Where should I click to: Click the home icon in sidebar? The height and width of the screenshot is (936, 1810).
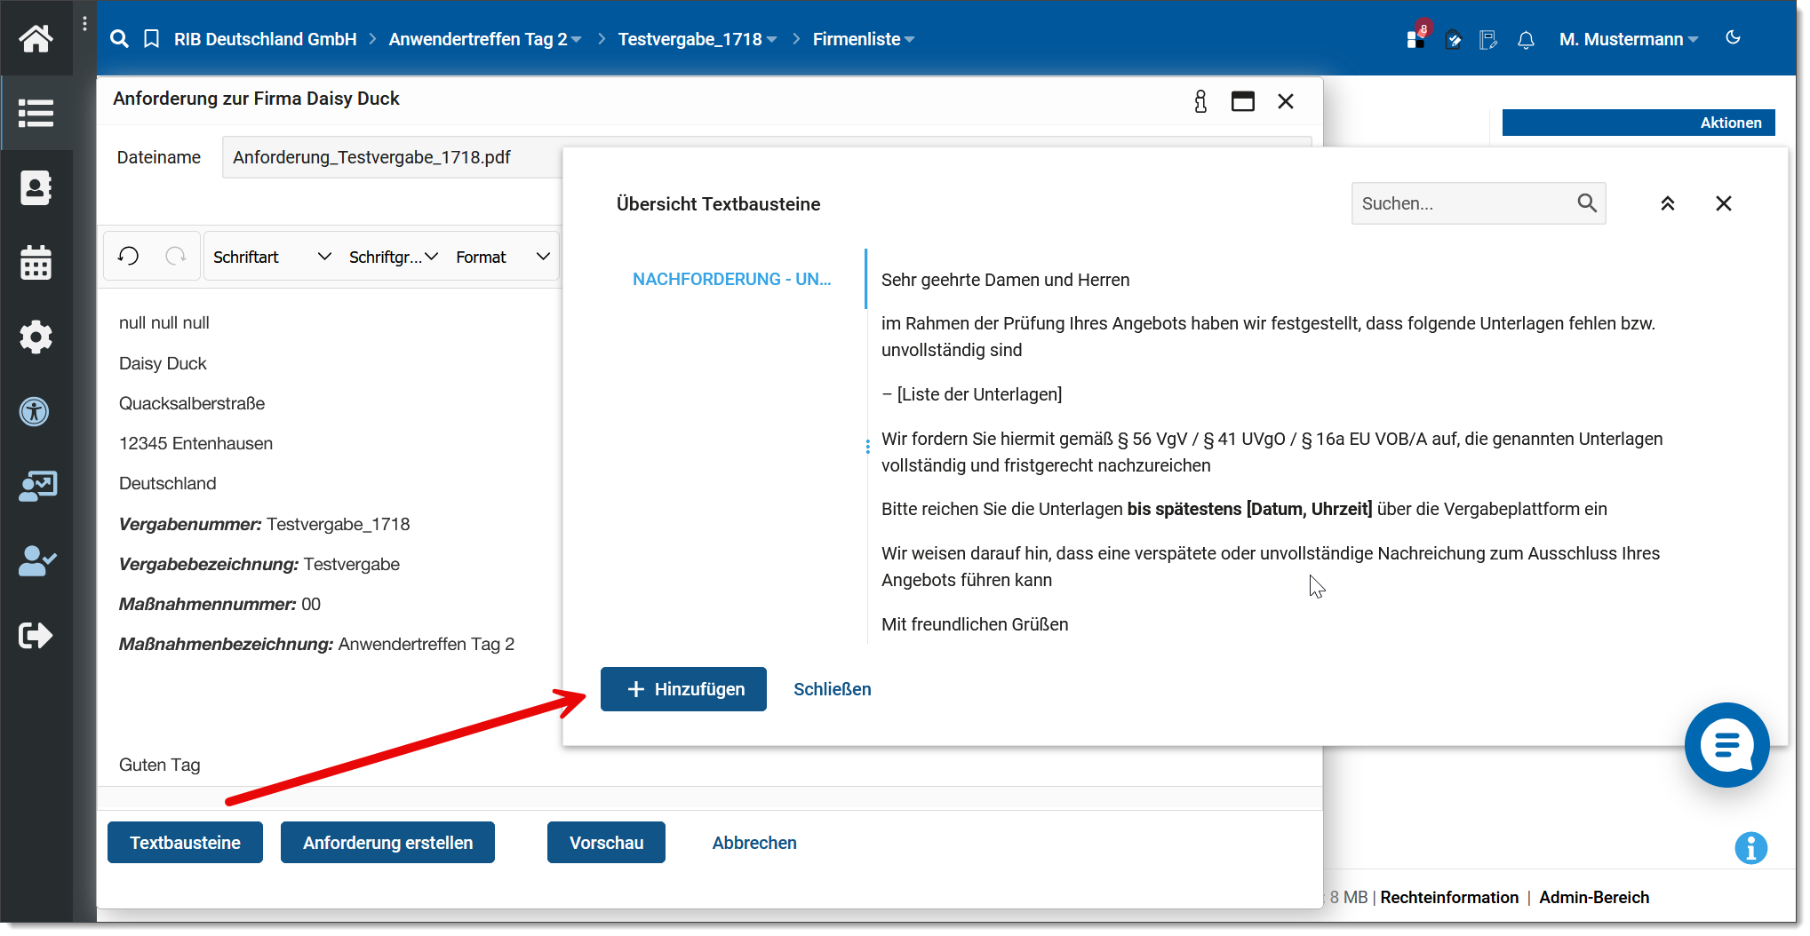(36, 38)
